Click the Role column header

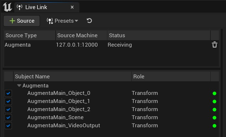point(171,76)
